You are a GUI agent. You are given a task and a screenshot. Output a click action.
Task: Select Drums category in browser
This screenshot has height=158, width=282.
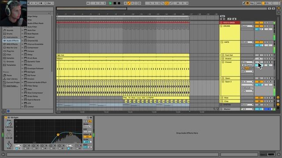(x=9, y=34)
